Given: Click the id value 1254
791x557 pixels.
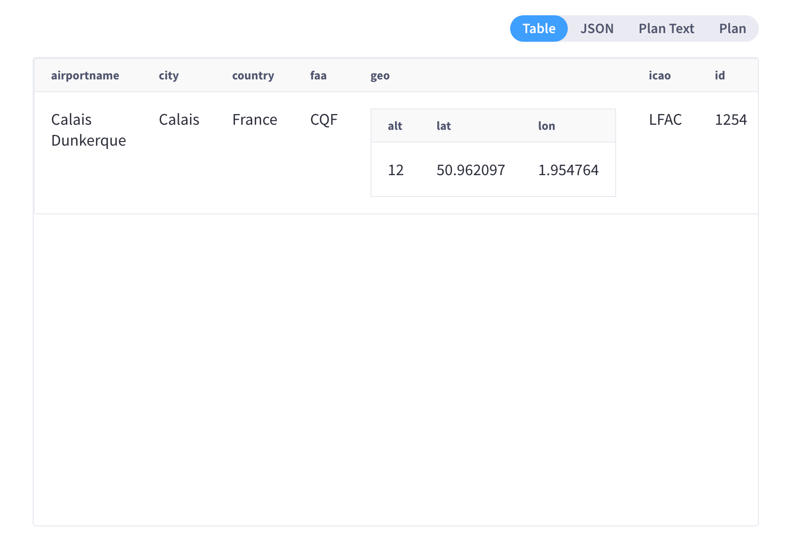Looking at the screenshot, I should point(731,119).
